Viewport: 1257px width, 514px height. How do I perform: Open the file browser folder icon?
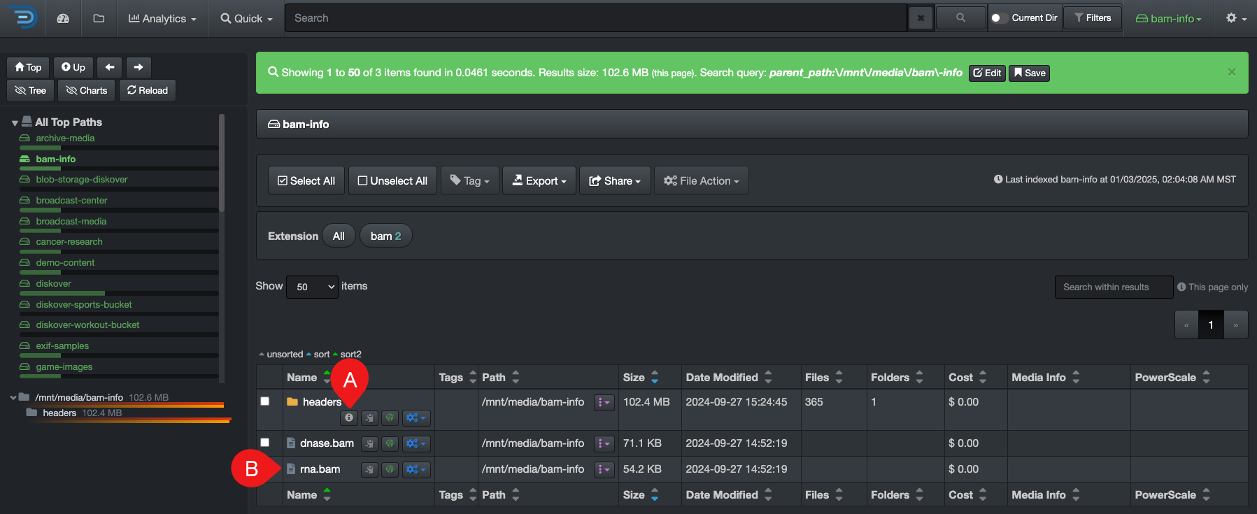99,18
